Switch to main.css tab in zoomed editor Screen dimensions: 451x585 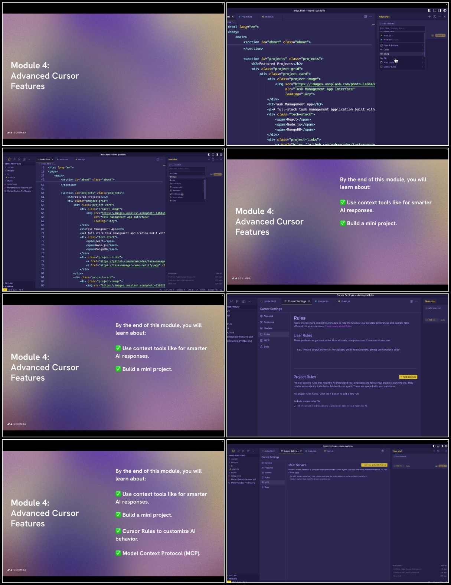pos(245,17)
